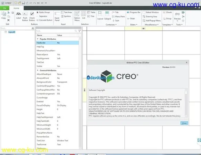Close the About PTC Creo UI Editor dialog via X

[x=186, y=63]
